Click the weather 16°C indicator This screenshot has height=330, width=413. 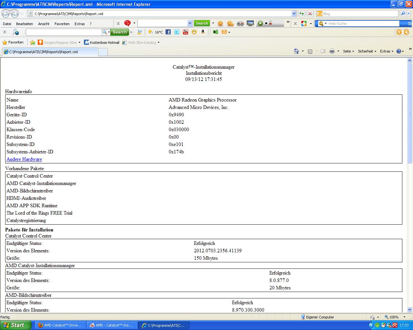pos(156,32)
